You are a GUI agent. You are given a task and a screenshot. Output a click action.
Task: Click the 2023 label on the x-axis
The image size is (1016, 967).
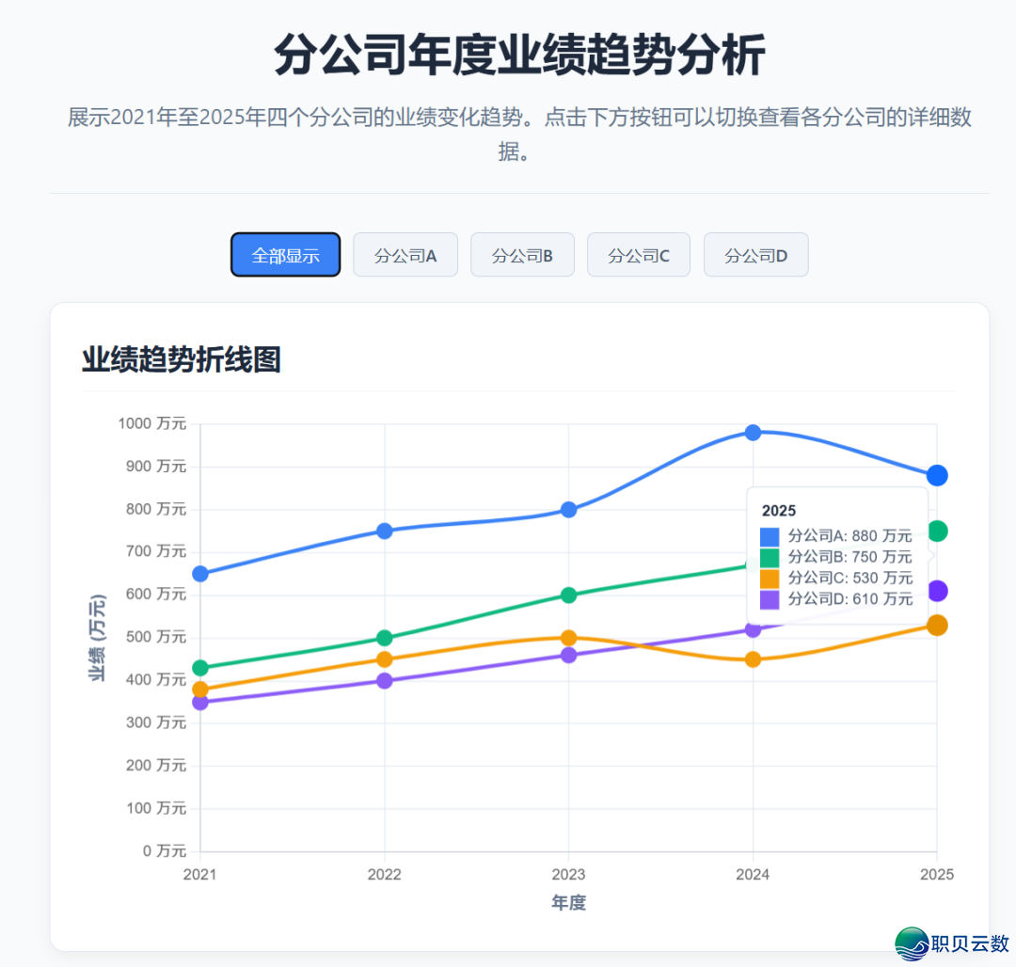coord(568,875)
